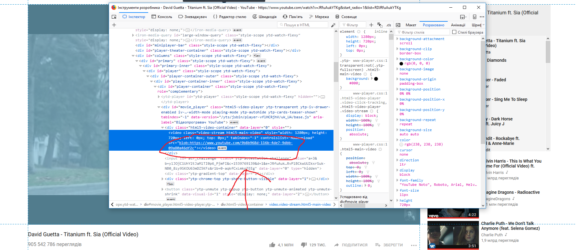
Task: Expand background-color computed property
Action: click(x=397, y=59)
